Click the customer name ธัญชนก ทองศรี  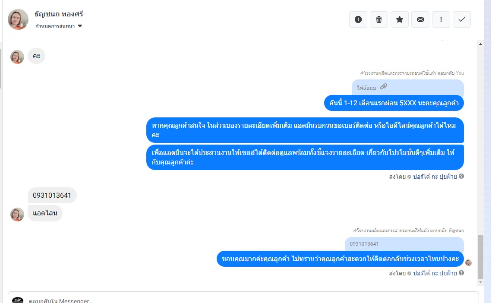pyautogui.click(x=59, y=14)
